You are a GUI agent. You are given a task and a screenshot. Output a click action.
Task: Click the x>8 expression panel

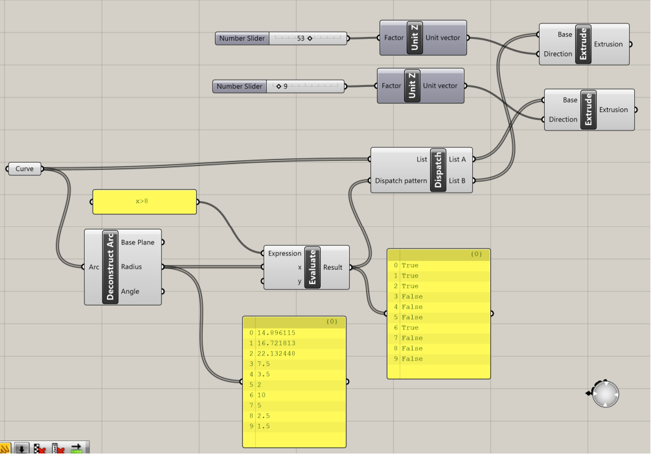point(144,202)
